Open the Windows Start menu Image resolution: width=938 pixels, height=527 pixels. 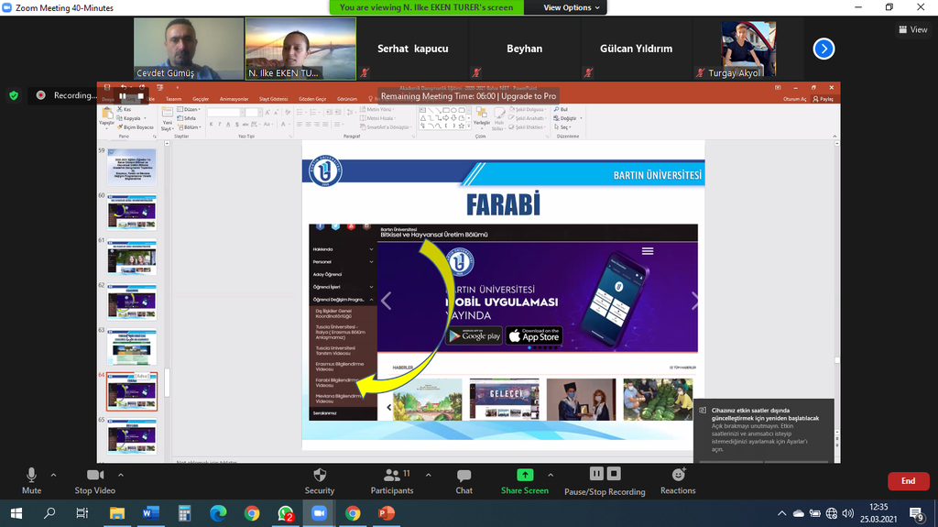[x=16, y=513]
